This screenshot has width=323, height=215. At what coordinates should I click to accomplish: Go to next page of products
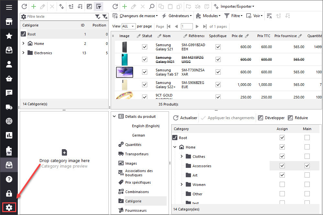[x=197, y=26]
